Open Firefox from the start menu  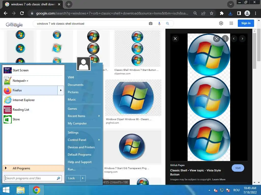coord(30,90)
